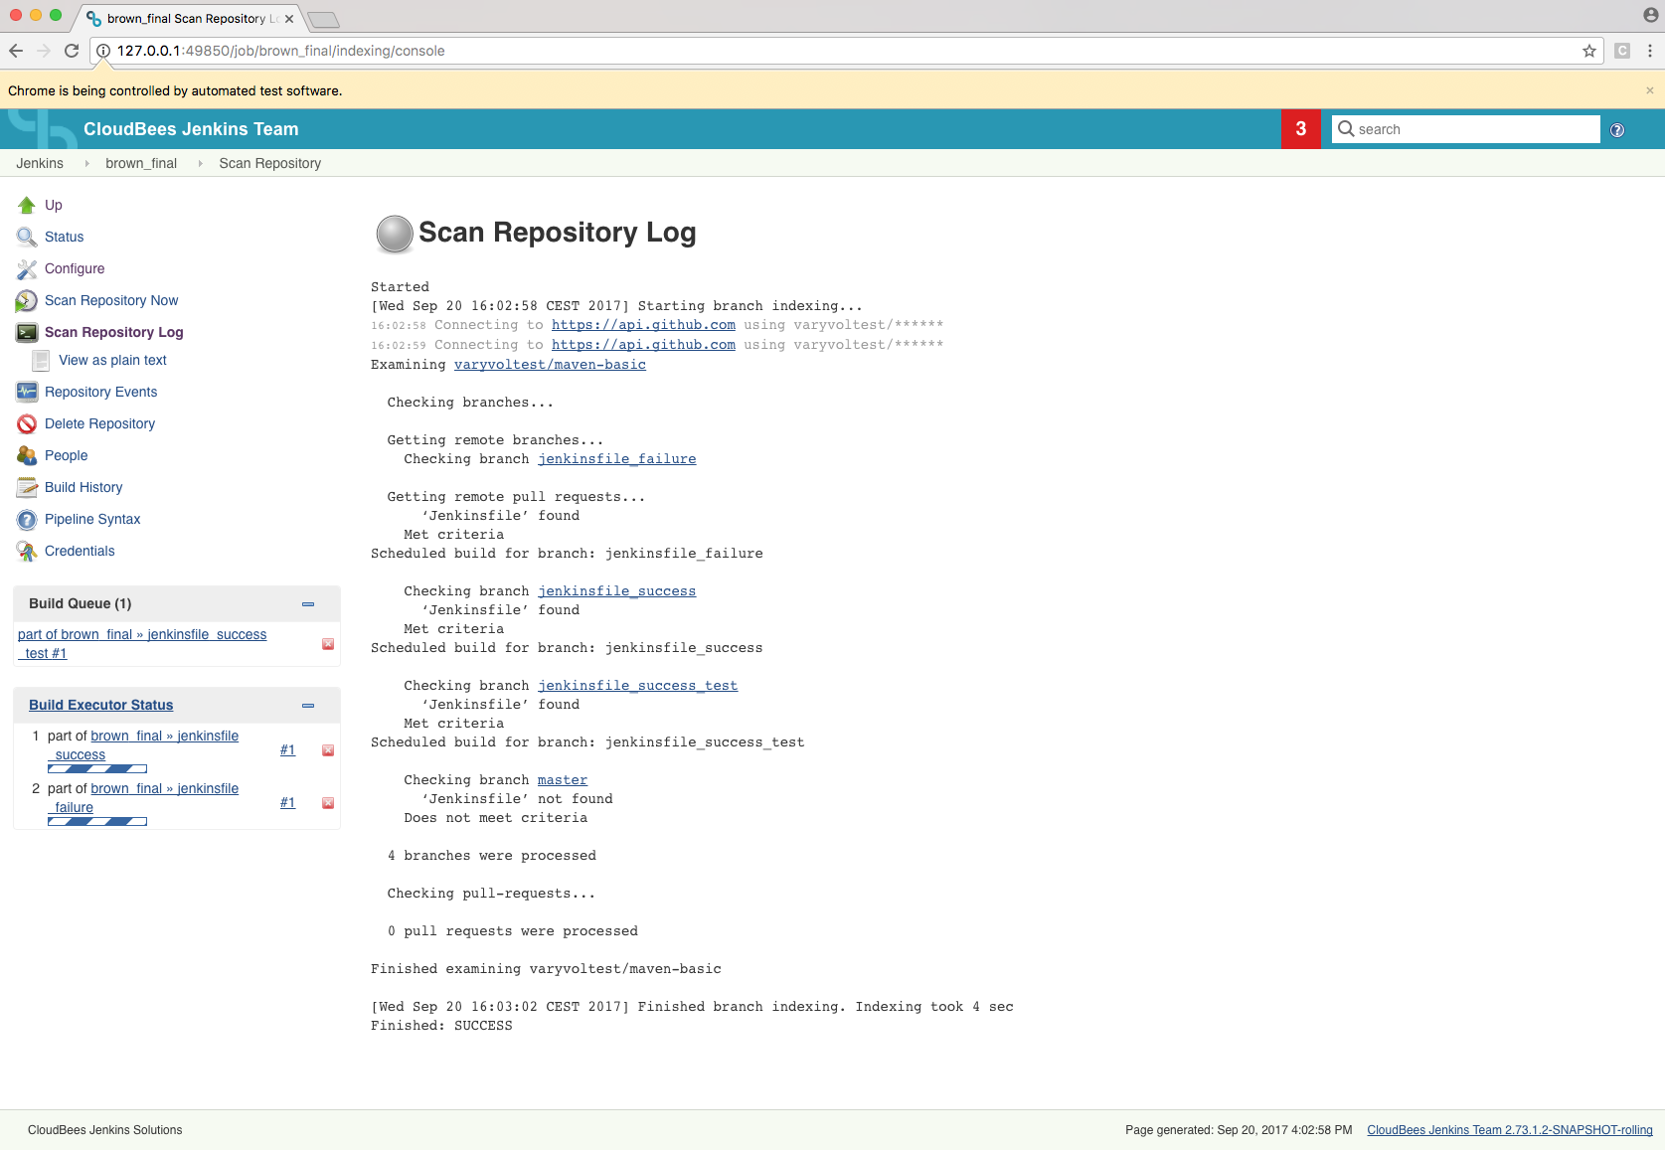1665x1150 pixels.
Task: Click the Build History notepad icon
Action: point(27,487)
